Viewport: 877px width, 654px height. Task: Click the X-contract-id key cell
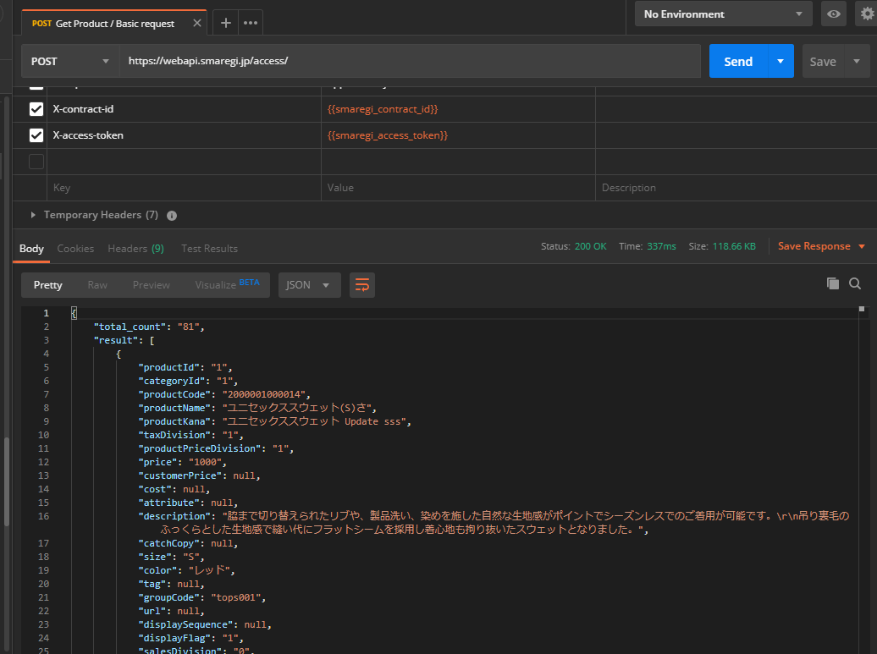click(x=184, y=109)
